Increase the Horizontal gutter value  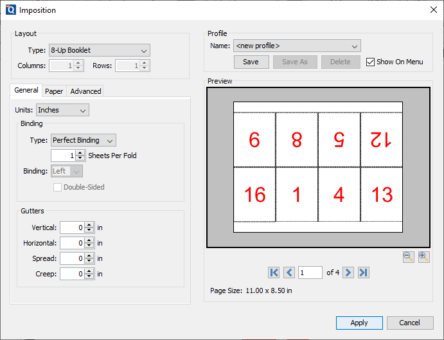click(x=89, y=240)
